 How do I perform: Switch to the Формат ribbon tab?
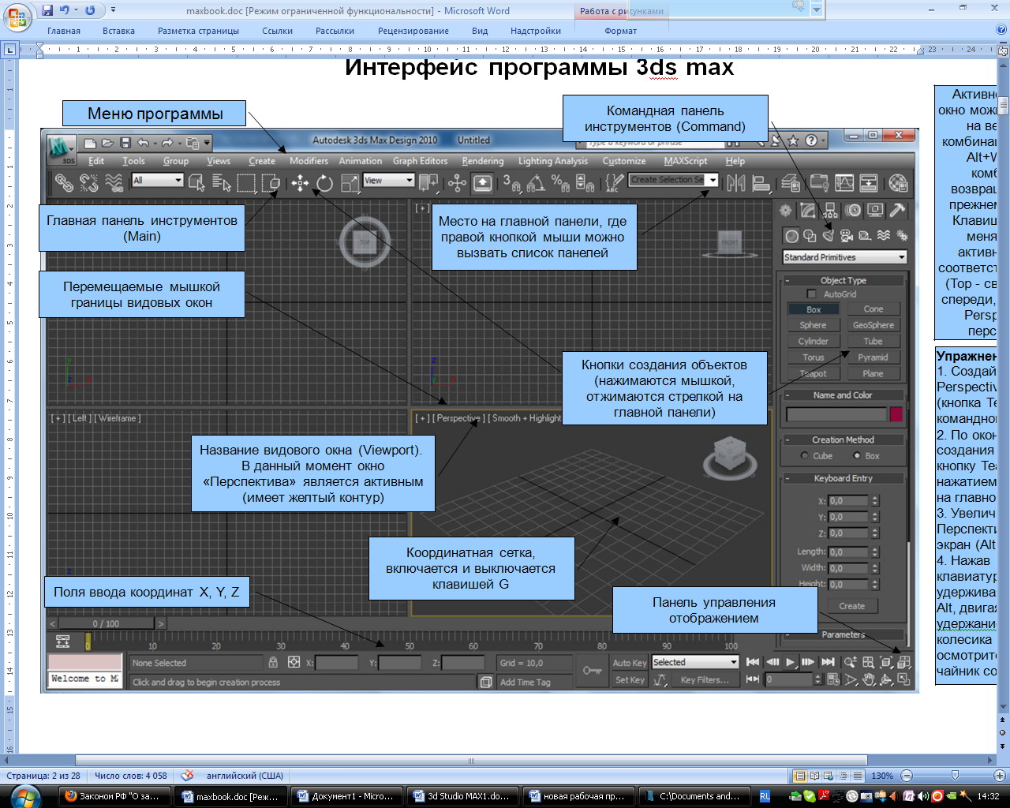pos(620,31)
